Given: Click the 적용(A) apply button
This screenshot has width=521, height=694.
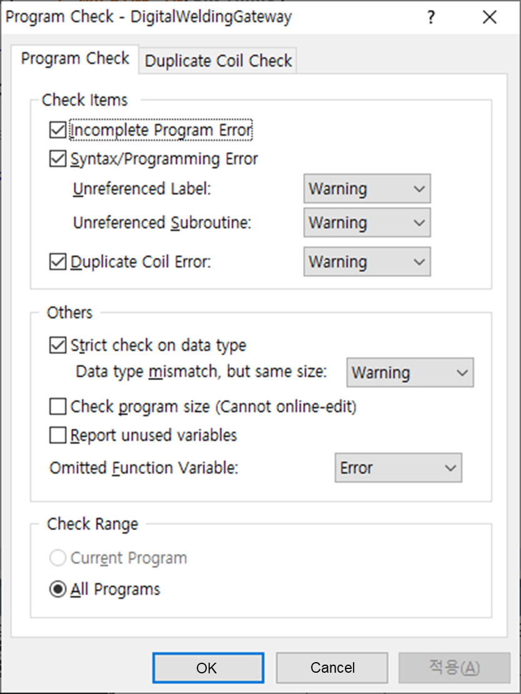Looking at the screenshot, I should pyautogui.click(x=454, y=668).
